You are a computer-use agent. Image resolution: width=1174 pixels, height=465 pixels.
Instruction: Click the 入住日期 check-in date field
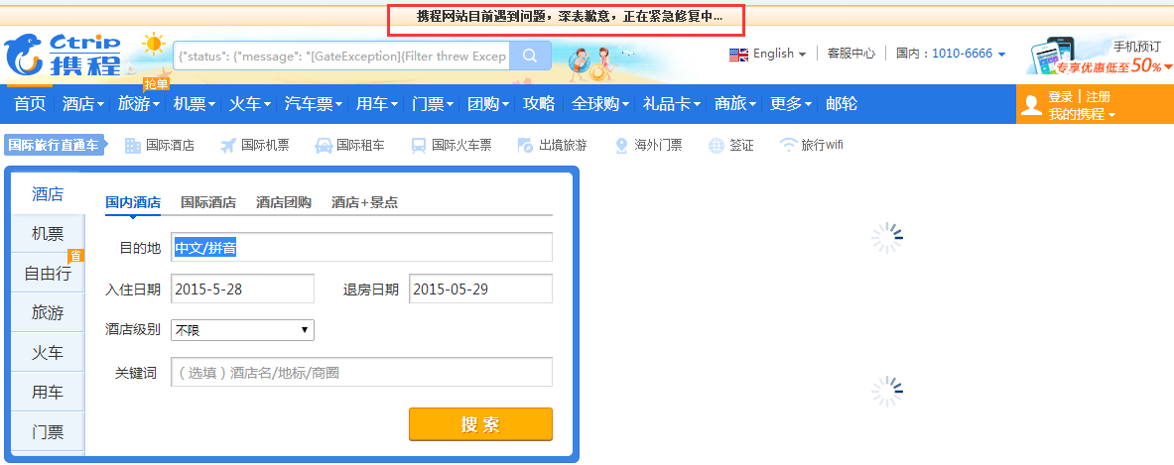point(242,289)
